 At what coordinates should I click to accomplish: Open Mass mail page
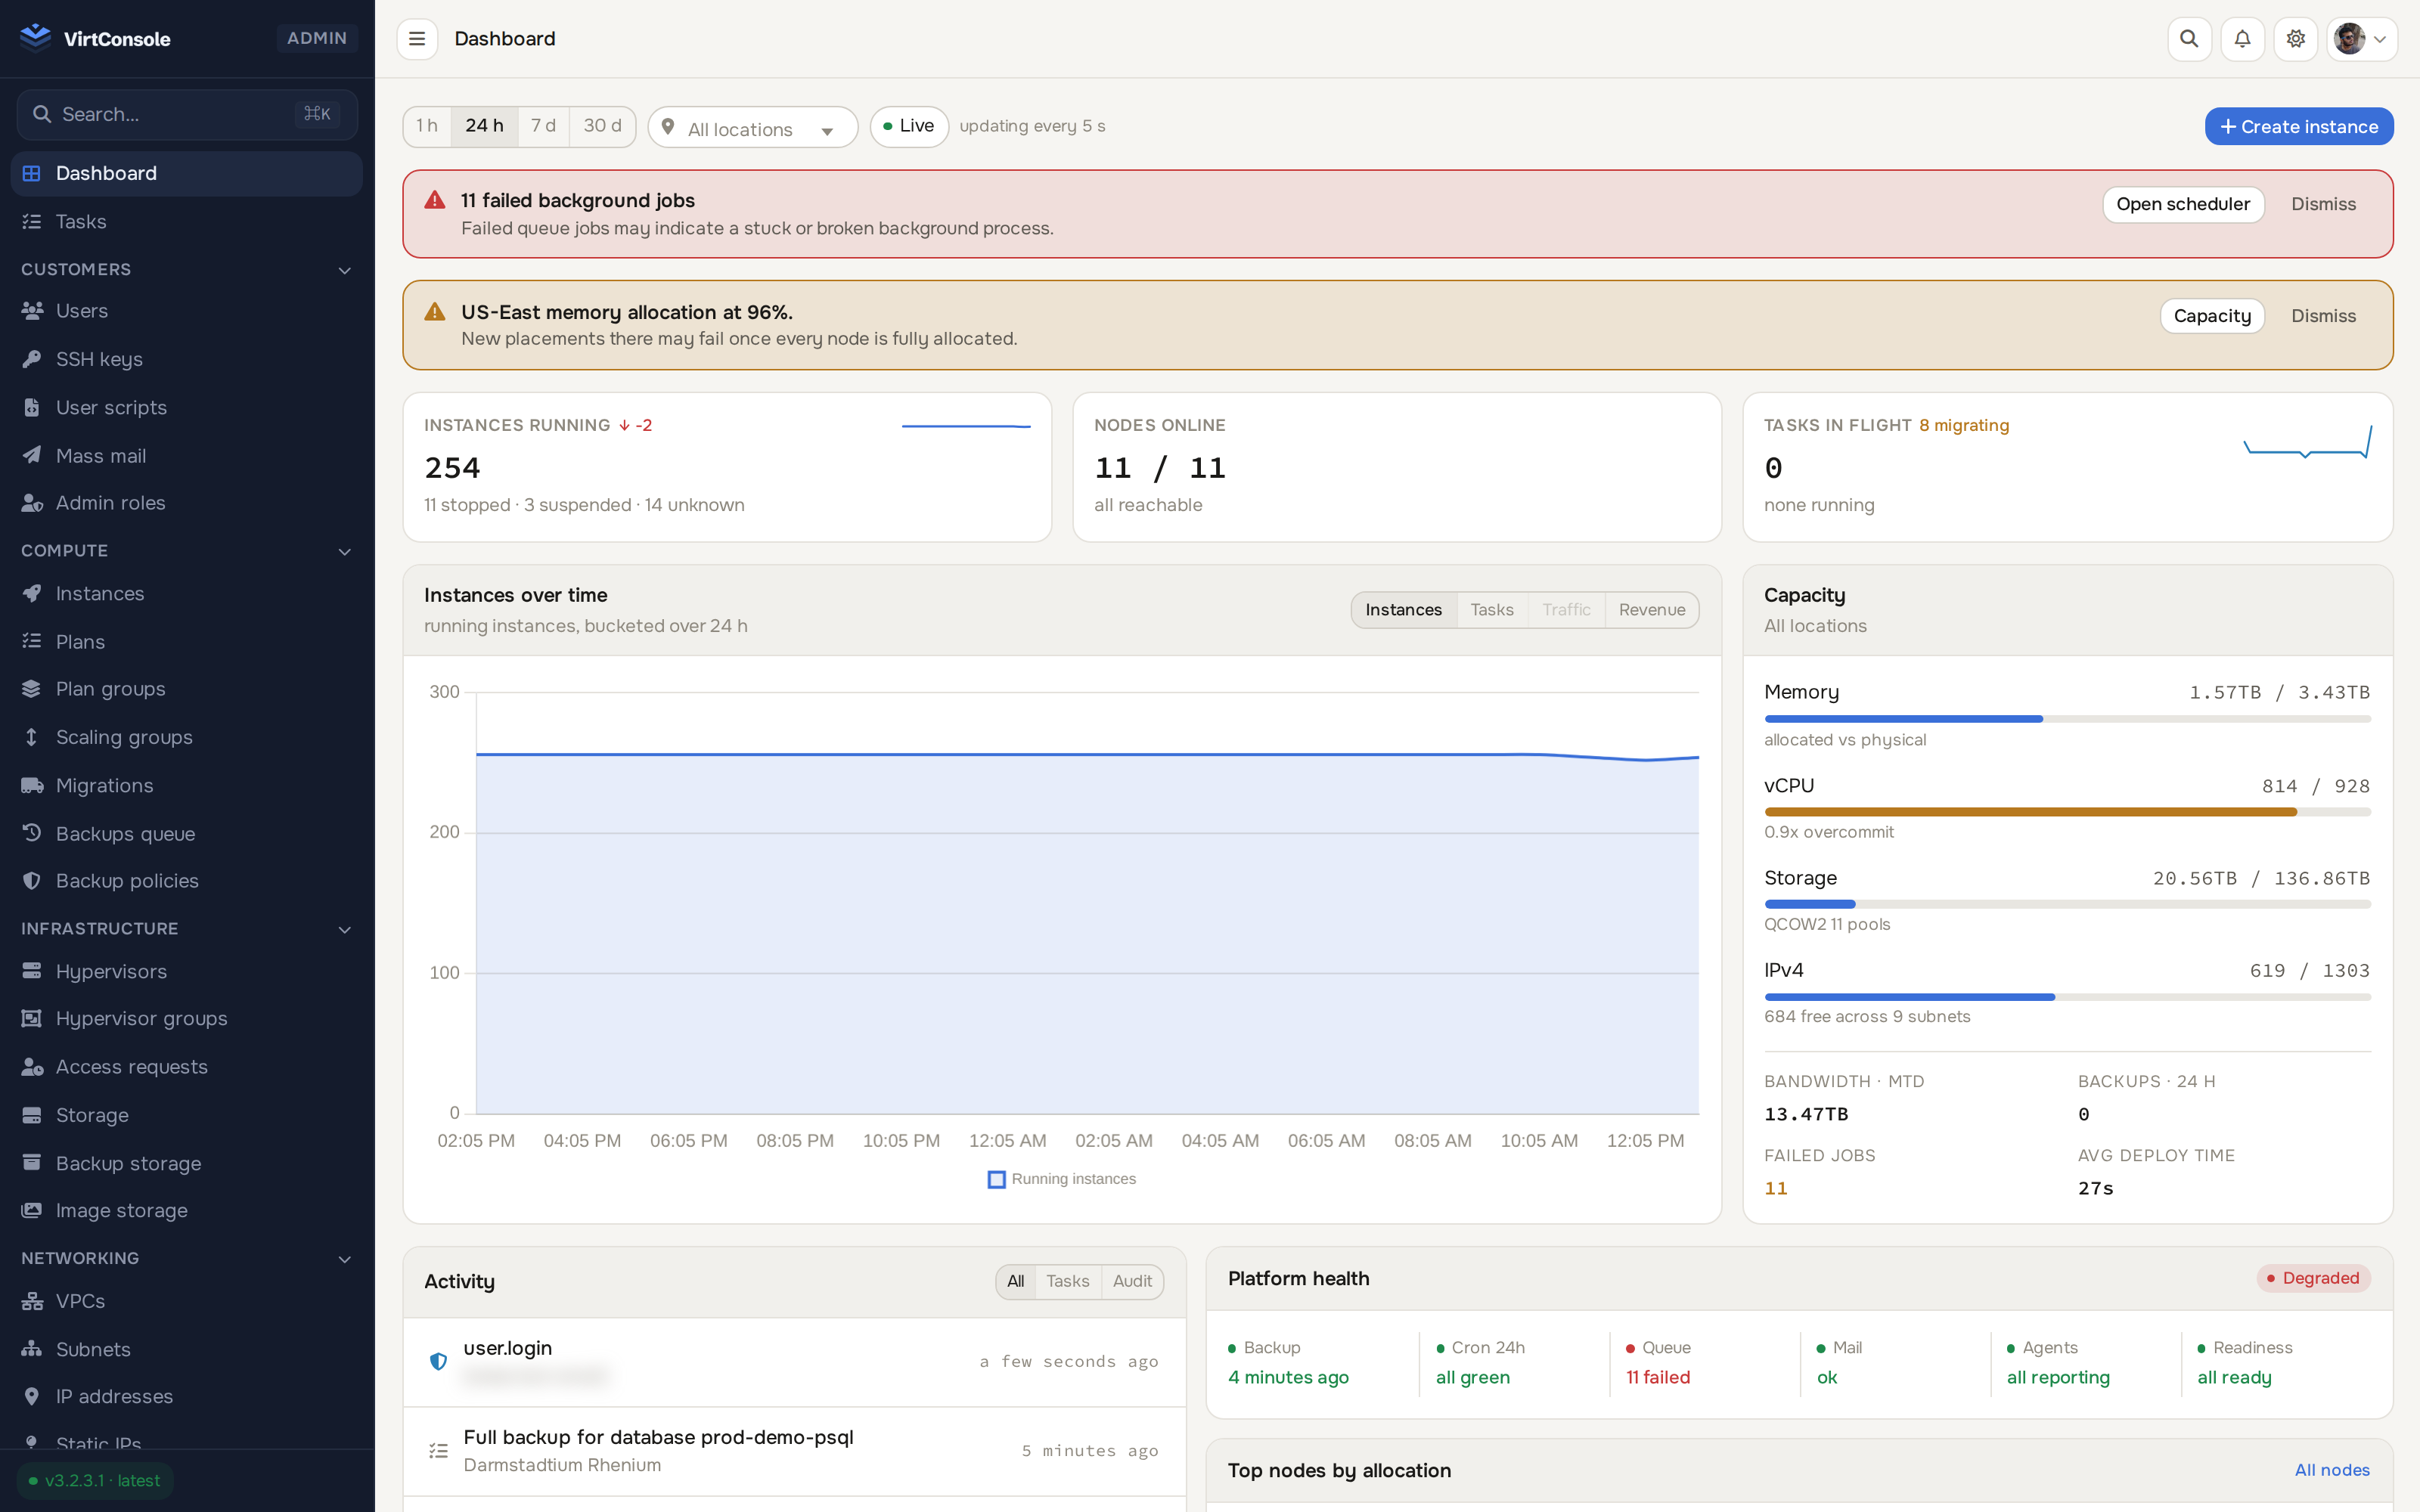[186, 455]
